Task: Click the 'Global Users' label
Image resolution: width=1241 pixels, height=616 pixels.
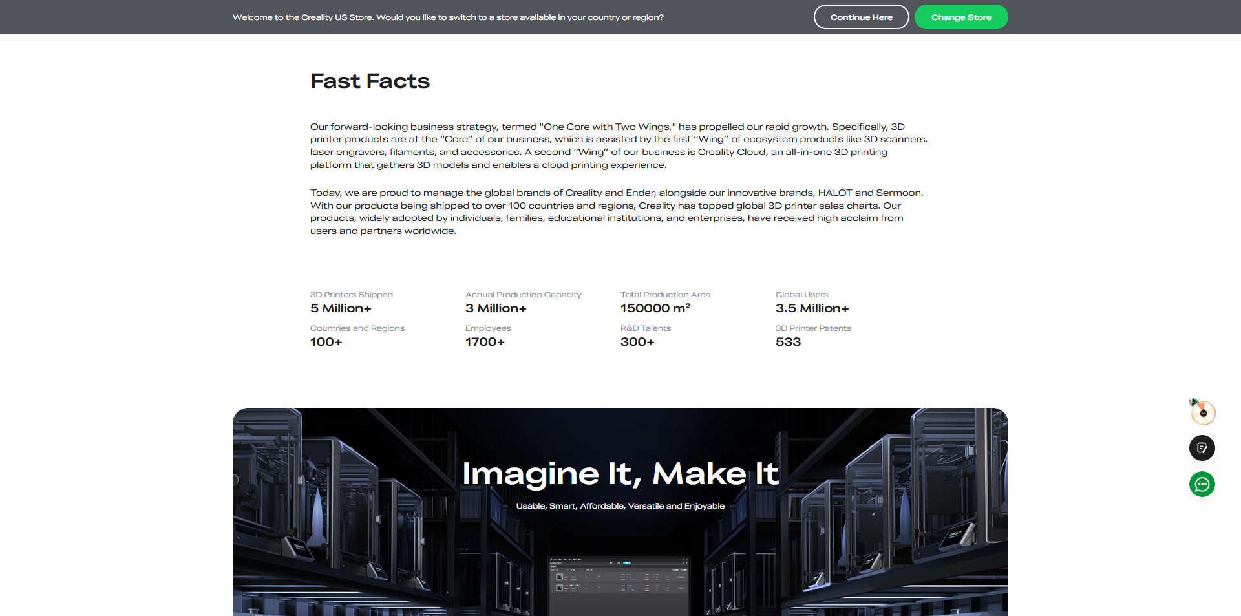Action: (801, 295)
